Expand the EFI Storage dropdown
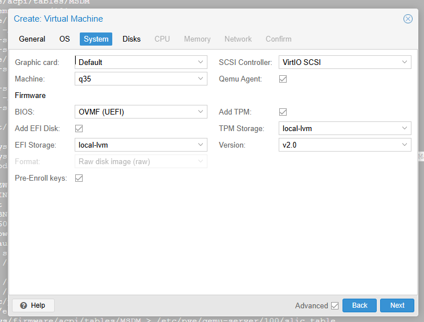424x322 pixels. pos(201,145)
